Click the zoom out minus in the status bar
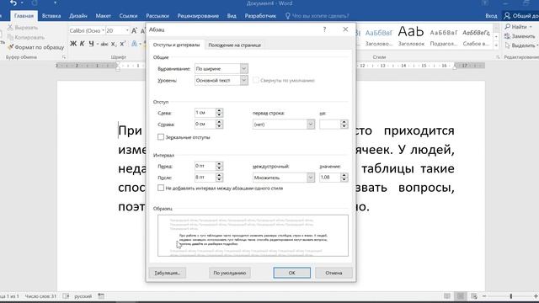 (x=484, y=296)
